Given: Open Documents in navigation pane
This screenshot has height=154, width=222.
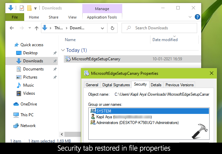Looking at the screenshot, I should click(x=33, y=69).
